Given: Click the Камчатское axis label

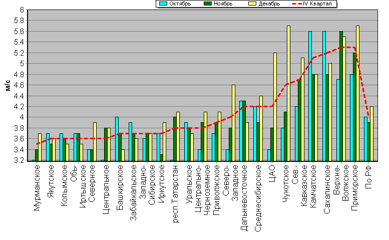Looking at the screenshot, I should pos(313,186).
